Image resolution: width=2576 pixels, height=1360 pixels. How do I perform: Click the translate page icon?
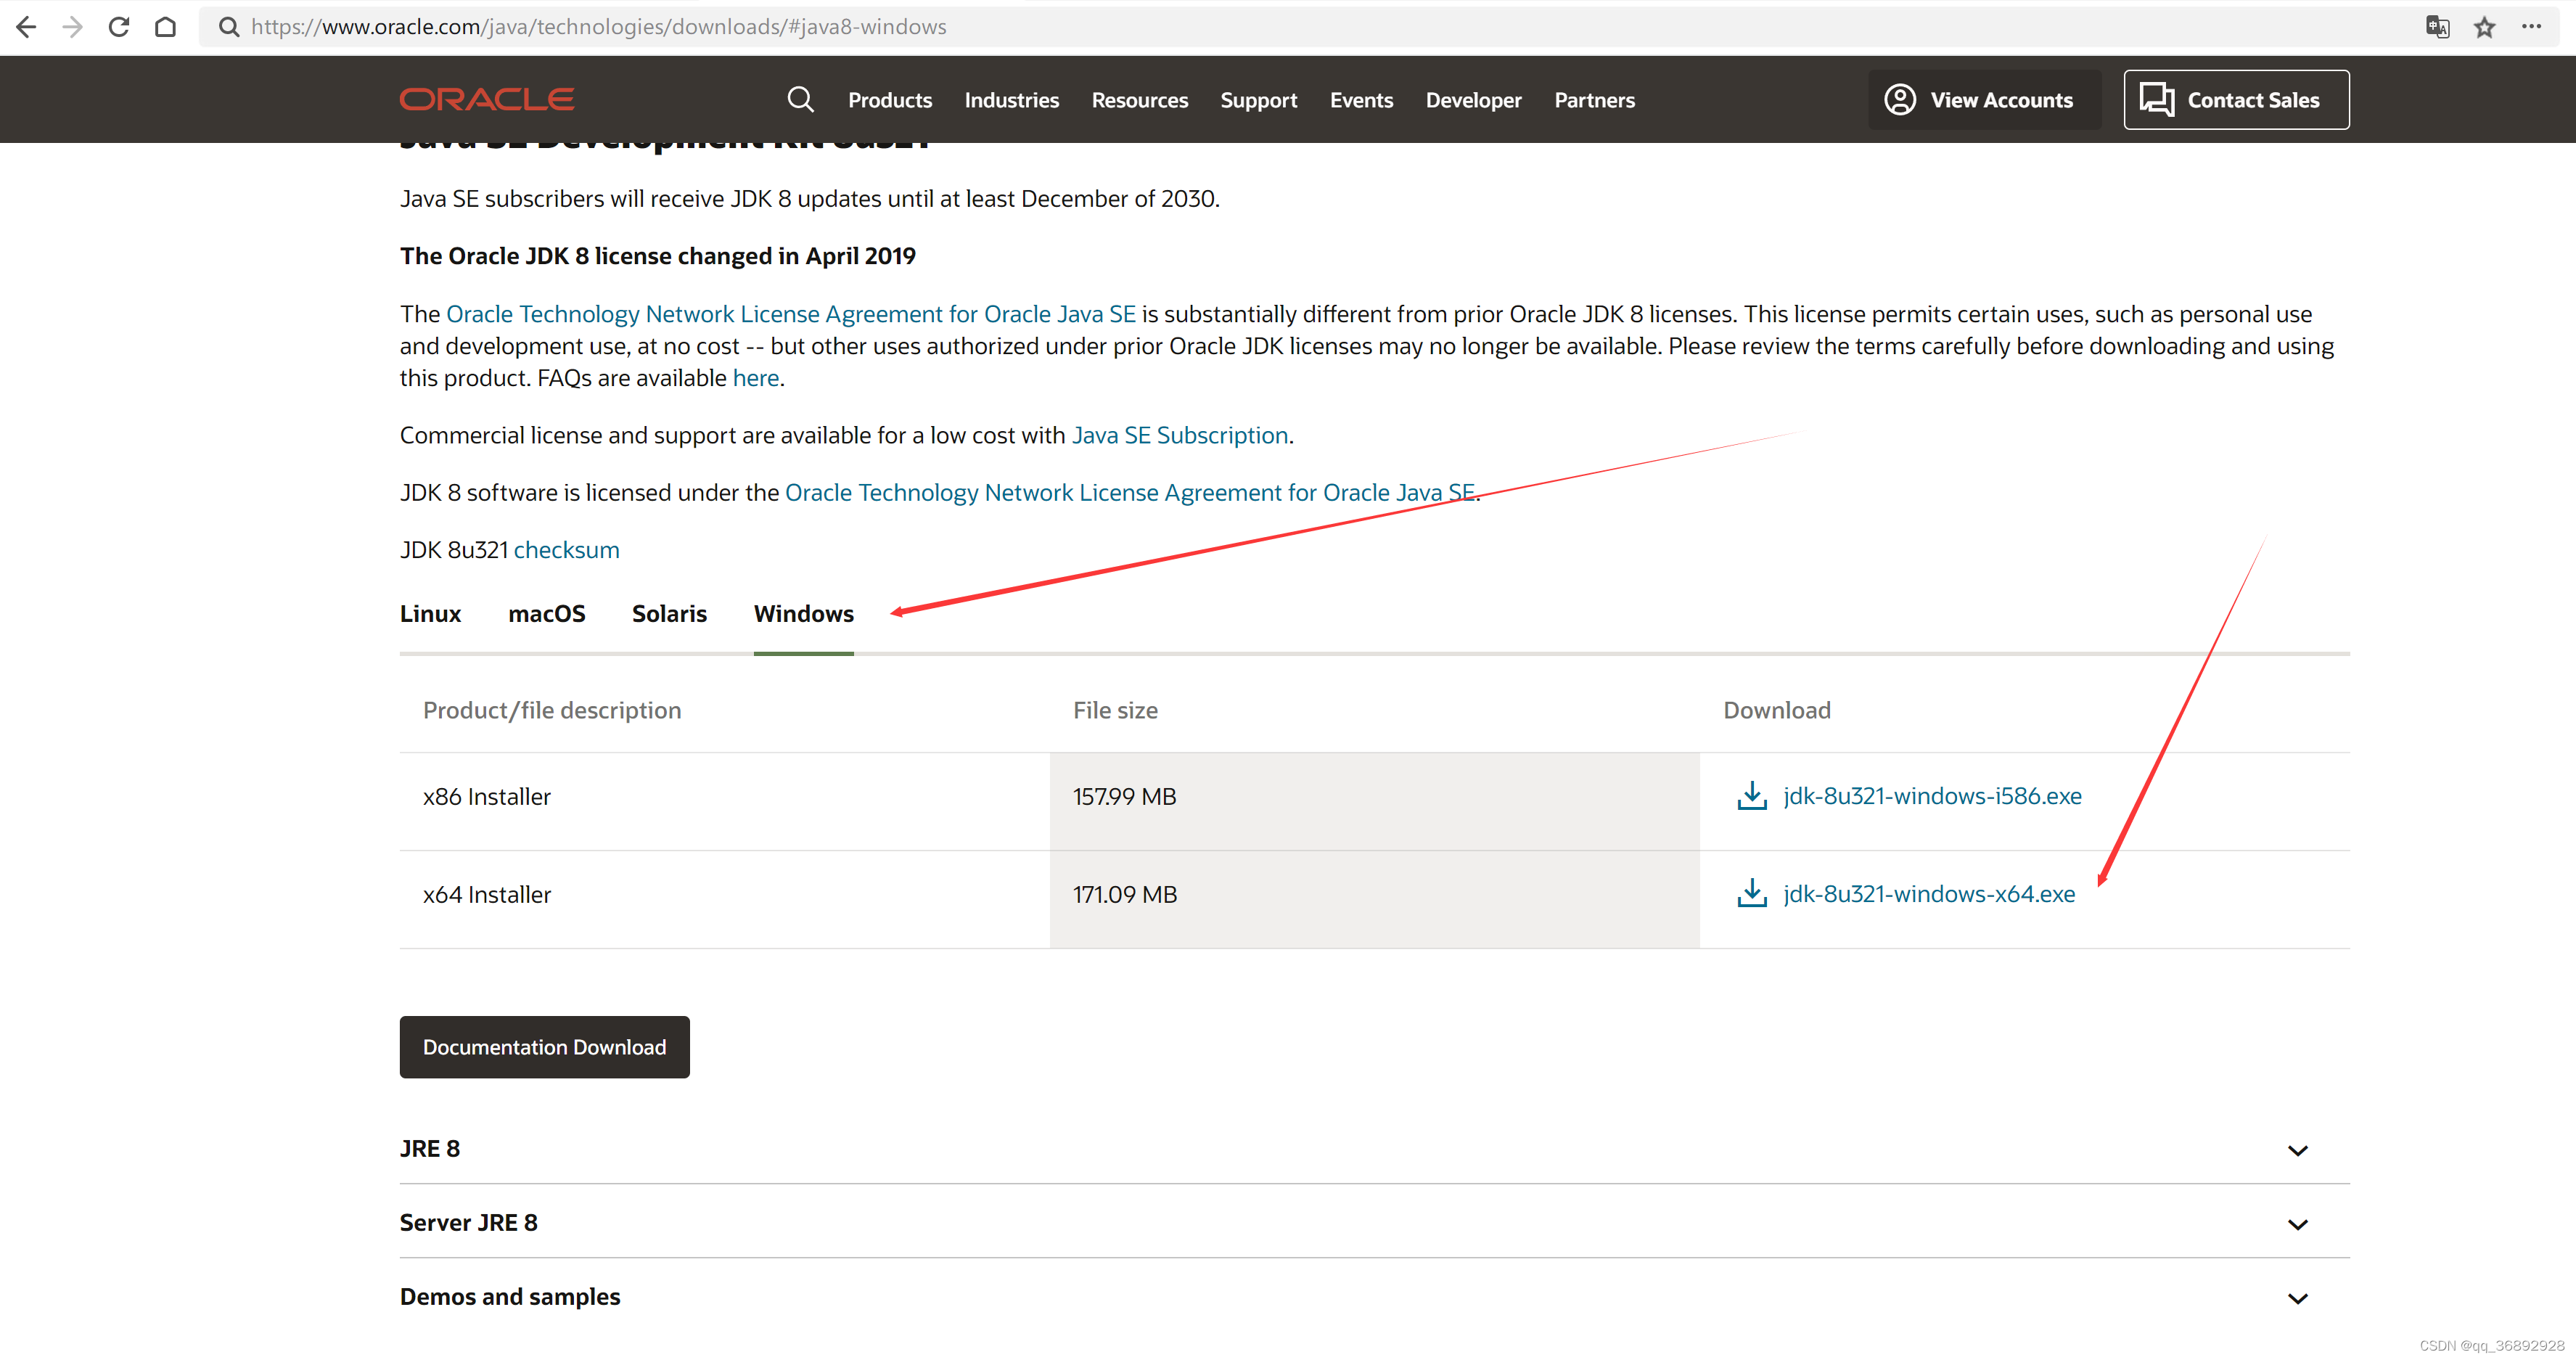2437,27
